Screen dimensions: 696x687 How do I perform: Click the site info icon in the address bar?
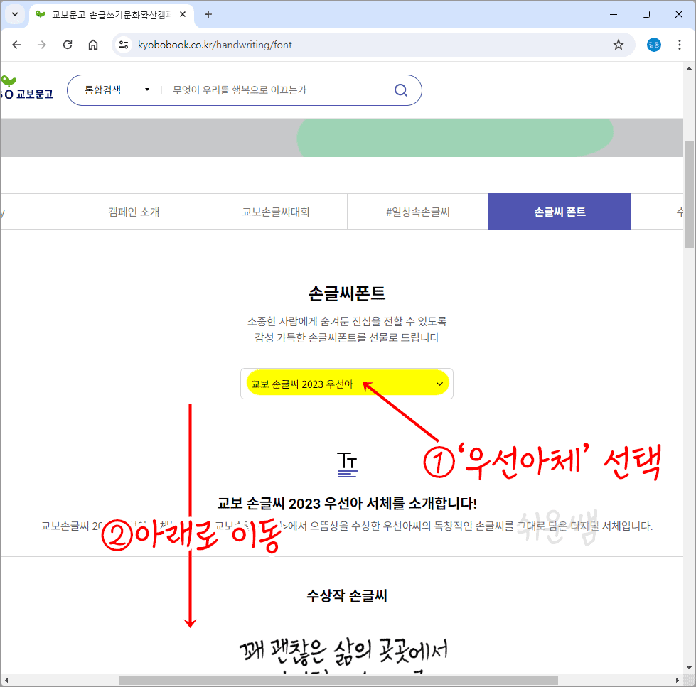(x=123, y=44)
